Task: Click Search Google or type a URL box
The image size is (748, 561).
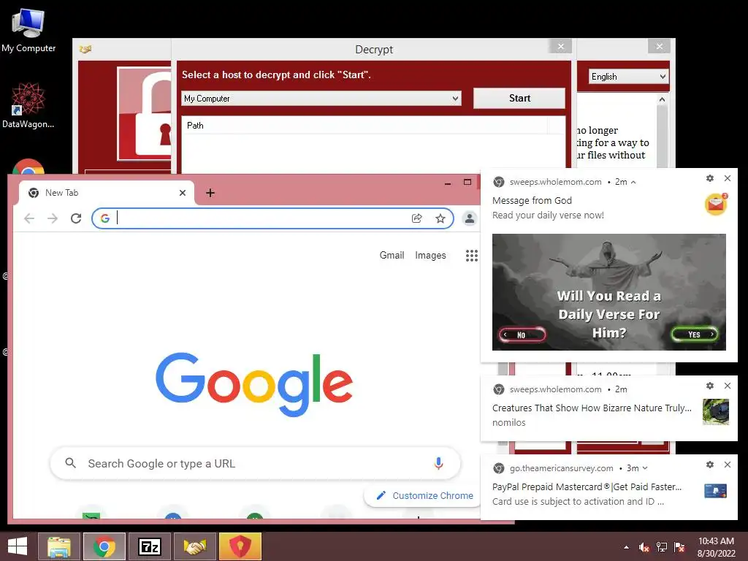Action: coord(255,463)
